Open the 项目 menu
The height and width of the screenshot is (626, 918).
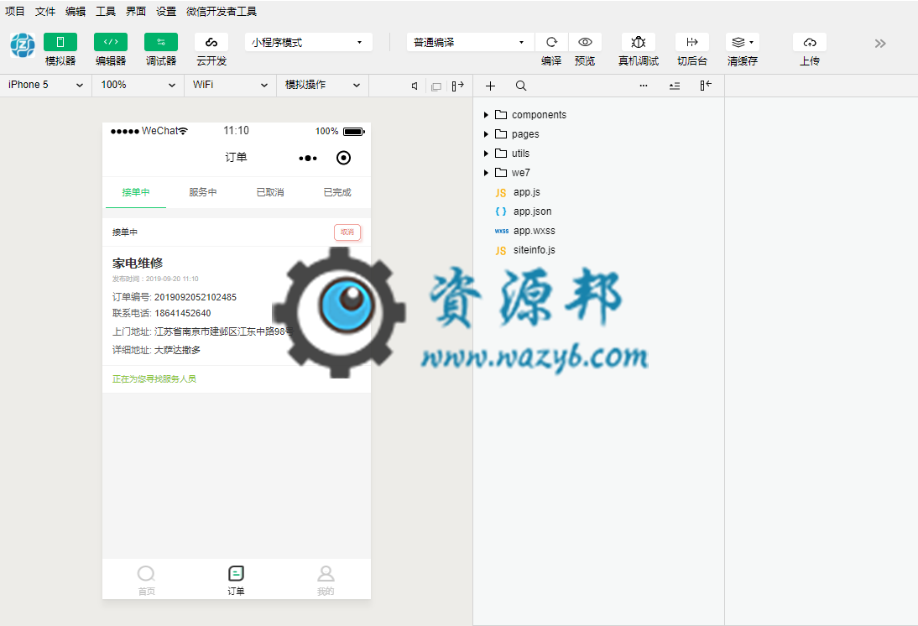[x=14, y=11]
